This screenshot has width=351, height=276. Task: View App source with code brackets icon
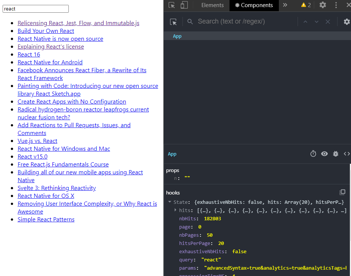[347, 154]
